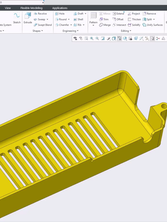This screenshot has height=222, width=167.
Task: Select the Rib tool
Action: pos(78,25)
